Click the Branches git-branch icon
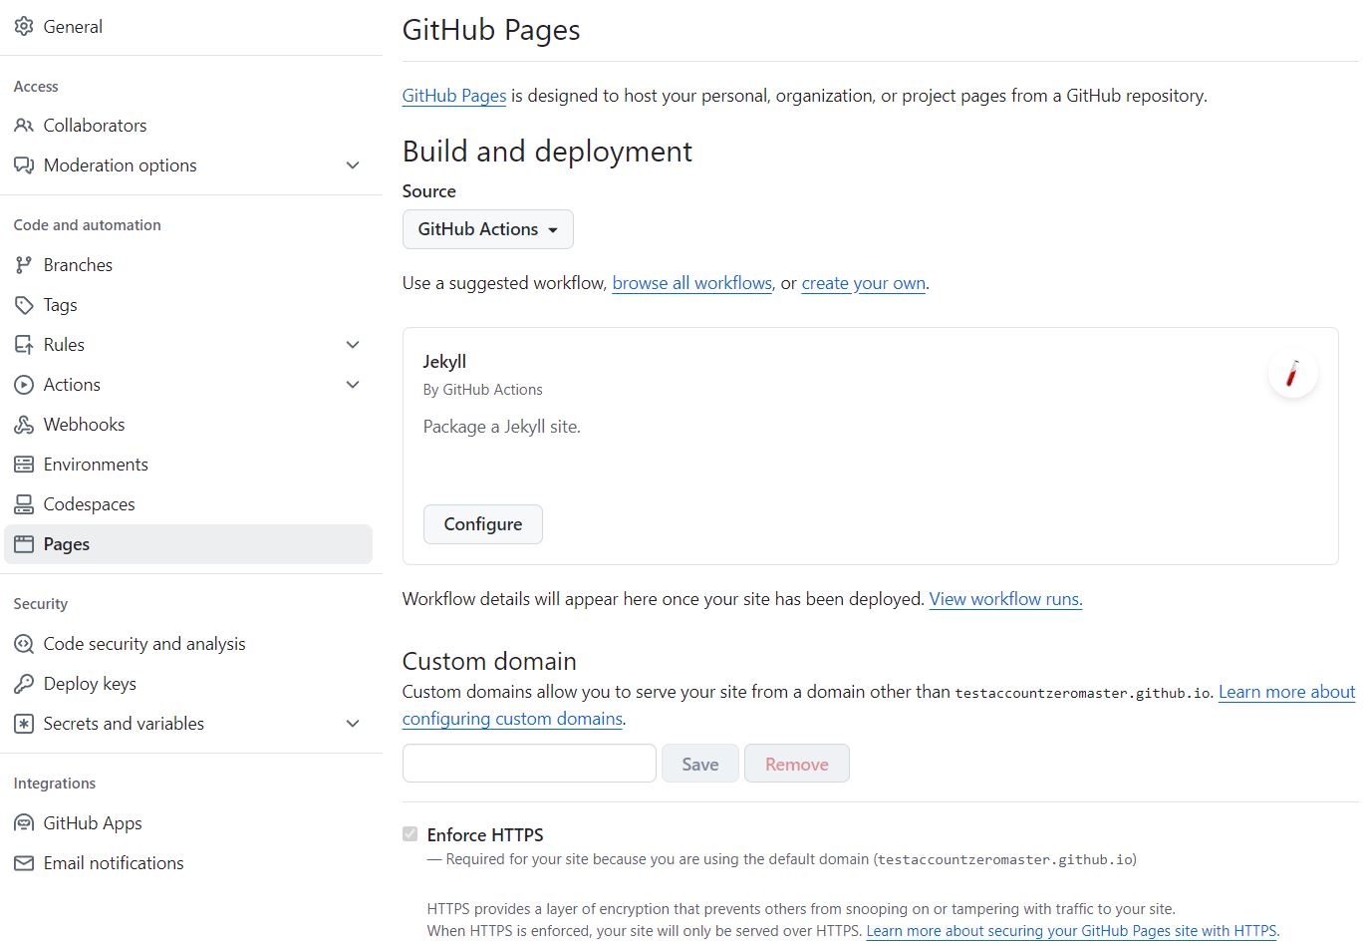Image resolution: width=1364 pixels, height=945 pixels. point(24,265)
